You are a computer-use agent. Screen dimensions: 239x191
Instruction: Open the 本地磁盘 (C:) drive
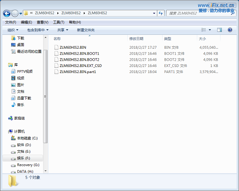click(x=26, y=138)
